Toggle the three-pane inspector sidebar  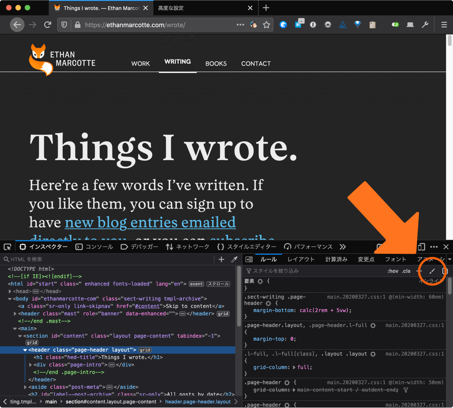point(249,259)
